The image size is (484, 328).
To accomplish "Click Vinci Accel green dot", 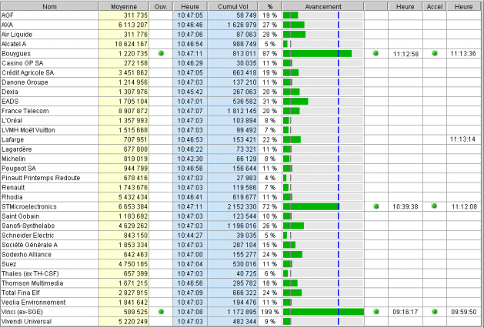I will point(435,312).
